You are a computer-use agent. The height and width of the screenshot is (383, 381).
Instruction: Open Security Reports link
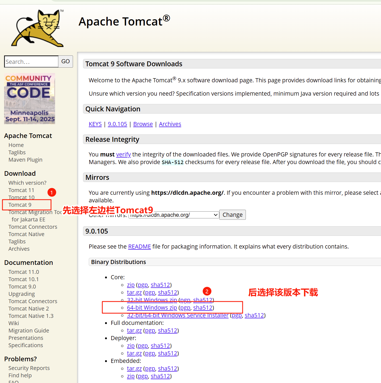click(x=29, y=368)
